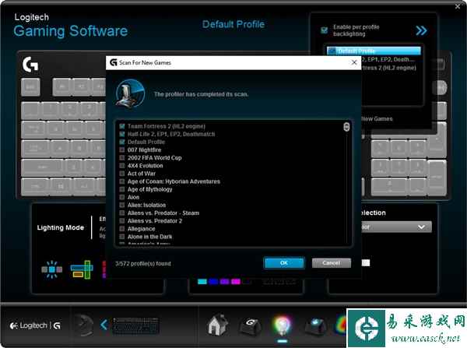Open G-key customization keycap icon
Viewport: 467px width, 348px height.
pos(250,325)
